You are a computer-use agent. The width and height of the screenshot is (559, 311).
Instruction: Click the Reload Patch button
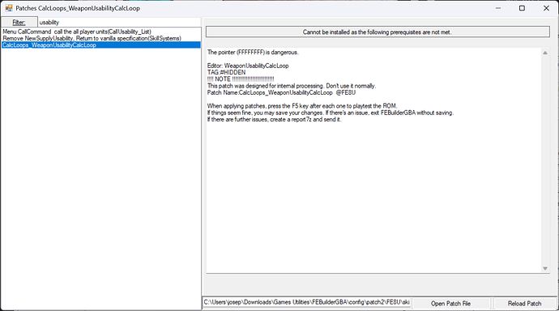point(524,303)
